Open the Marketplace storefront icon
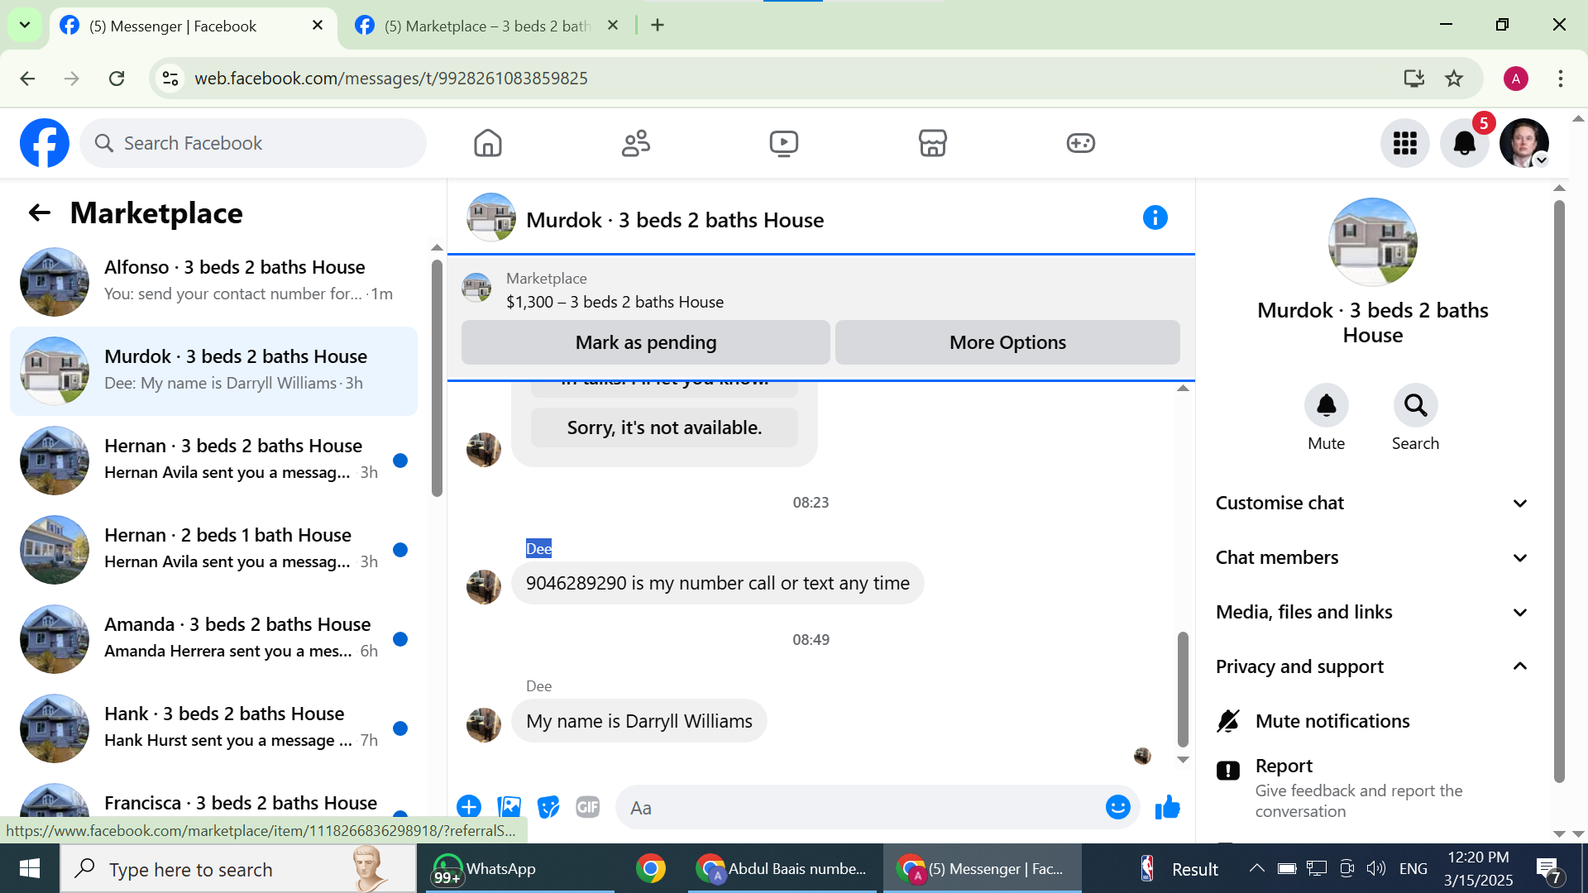1588x893 pixels. [932, 143]
